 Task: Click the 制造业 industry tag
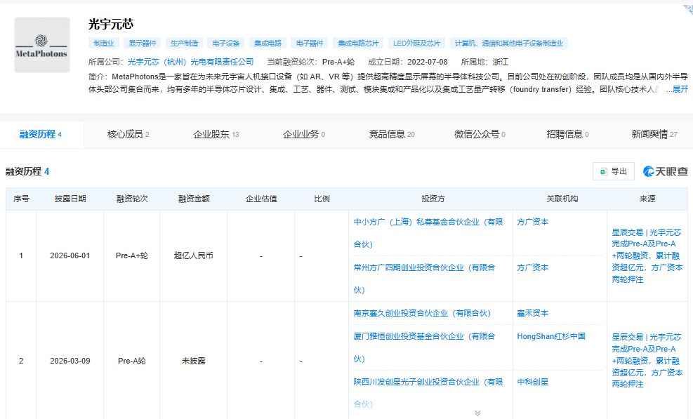pyautogui.click(x=104, y=43)
